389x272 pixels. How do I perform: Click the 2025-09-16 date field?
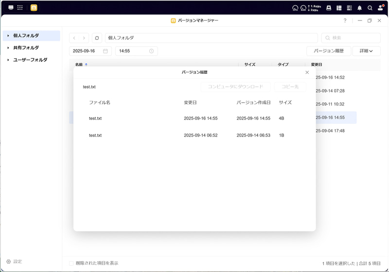90,51
